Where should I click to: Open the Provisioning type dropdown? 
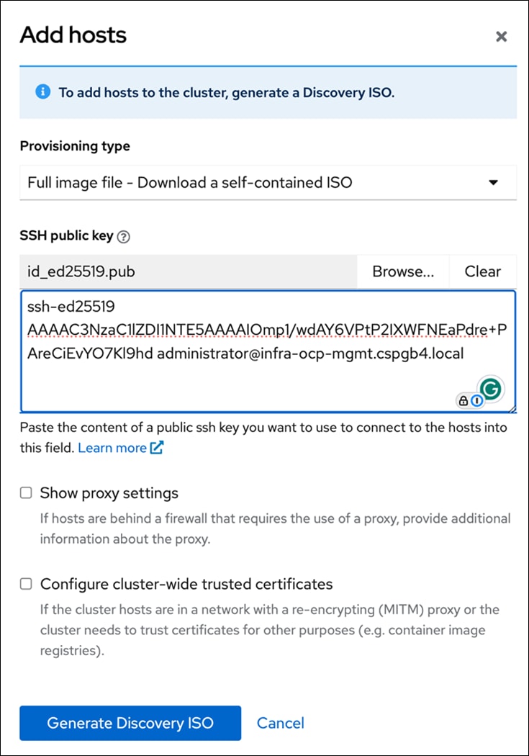268,182
